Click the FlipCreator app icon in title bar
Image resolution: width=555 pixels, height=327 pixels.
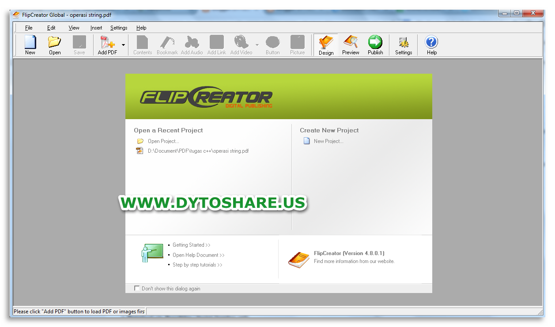[16, 15]
